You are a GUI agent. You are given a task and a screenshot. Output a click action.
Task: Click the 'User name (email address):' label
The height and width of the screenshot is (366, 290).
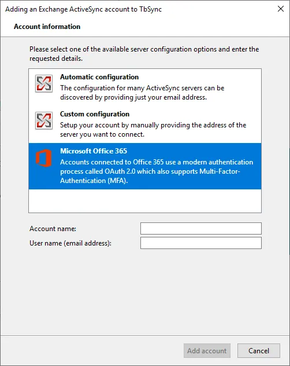click(x=70, y=243)
